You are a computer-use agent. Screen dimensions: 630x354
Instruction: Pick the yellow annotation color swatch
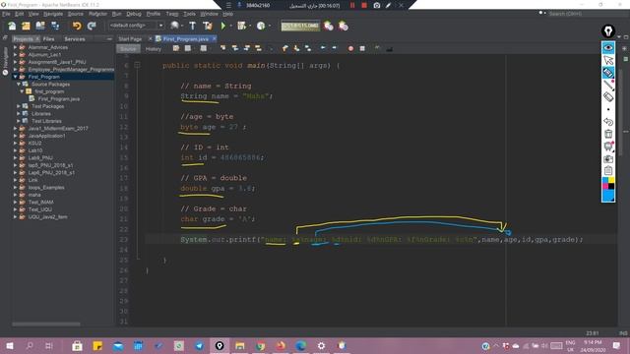[x=611, y=180]
